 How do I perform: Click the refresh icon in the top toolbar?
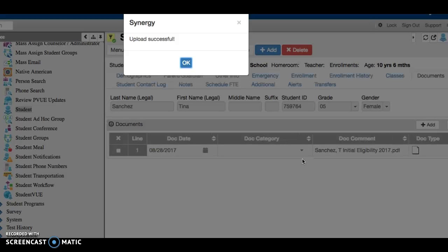click(426, 37)
